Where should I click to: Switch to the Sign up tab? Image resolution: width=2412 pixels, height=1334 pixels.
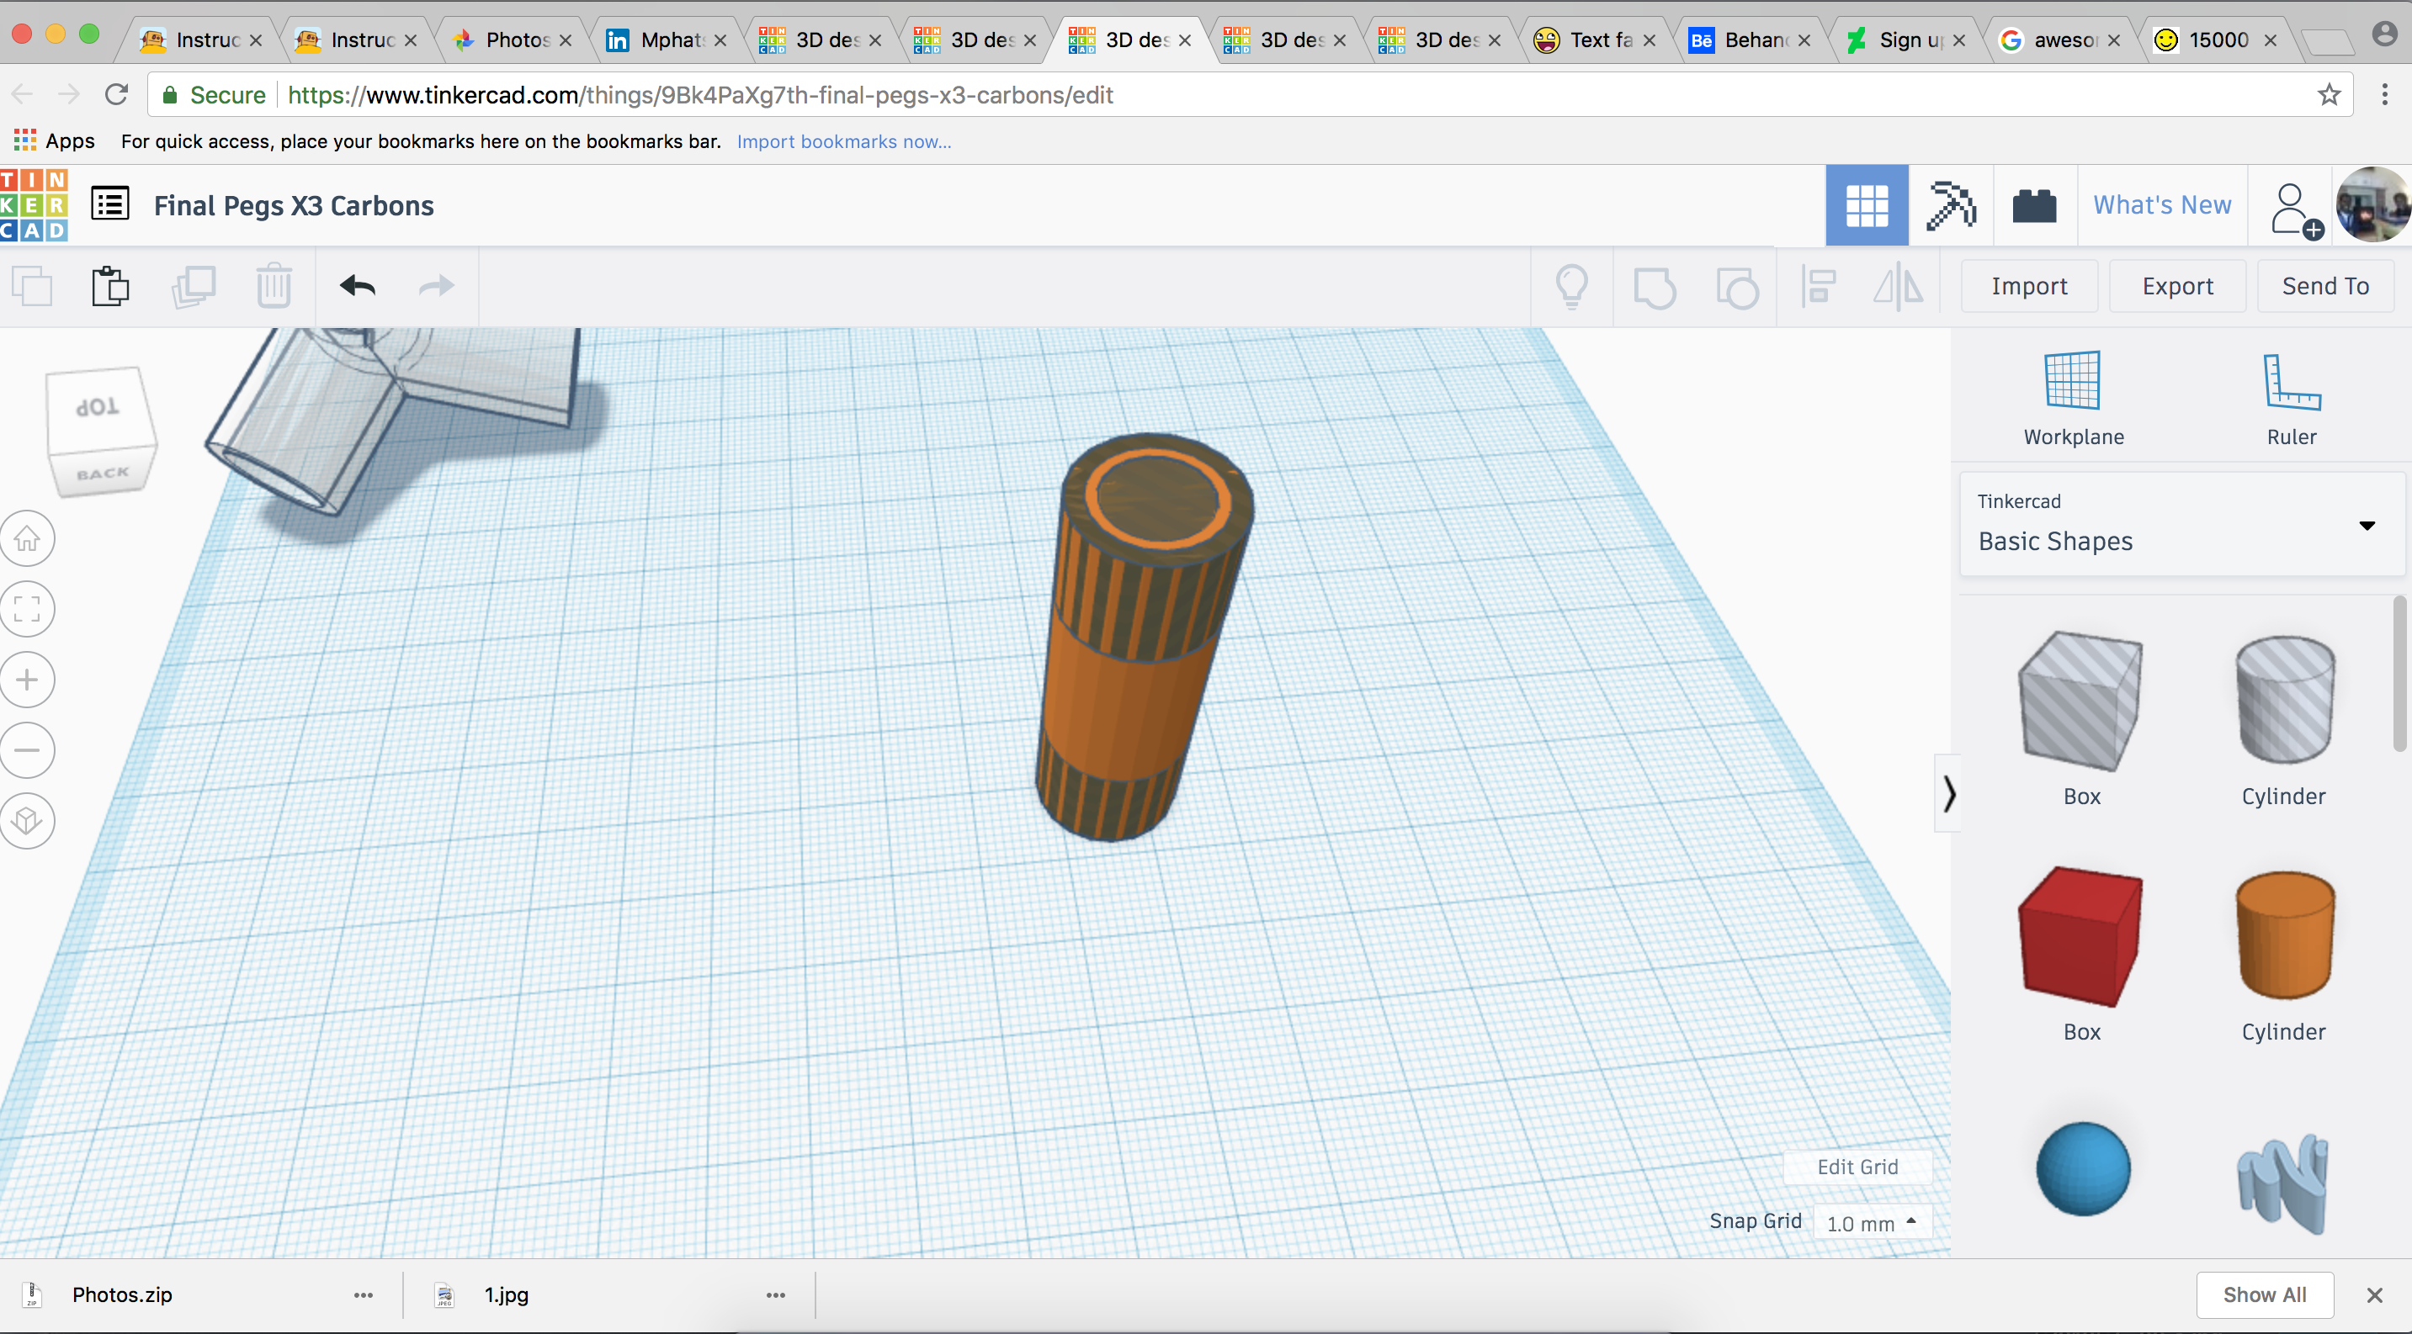pos(1905,40)
